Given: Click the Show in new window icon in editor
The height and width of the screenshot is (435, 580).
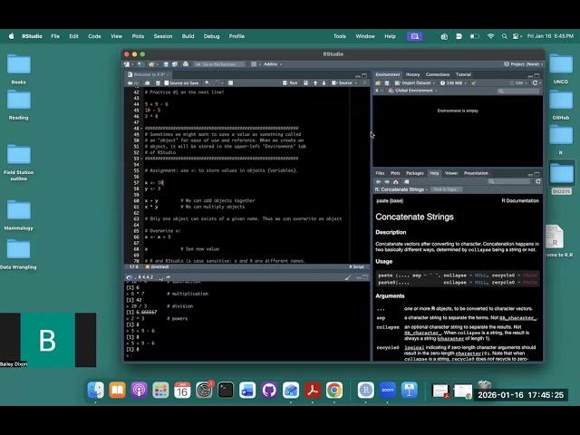Looking at the screenshot, I should click(x=147, y=82).
